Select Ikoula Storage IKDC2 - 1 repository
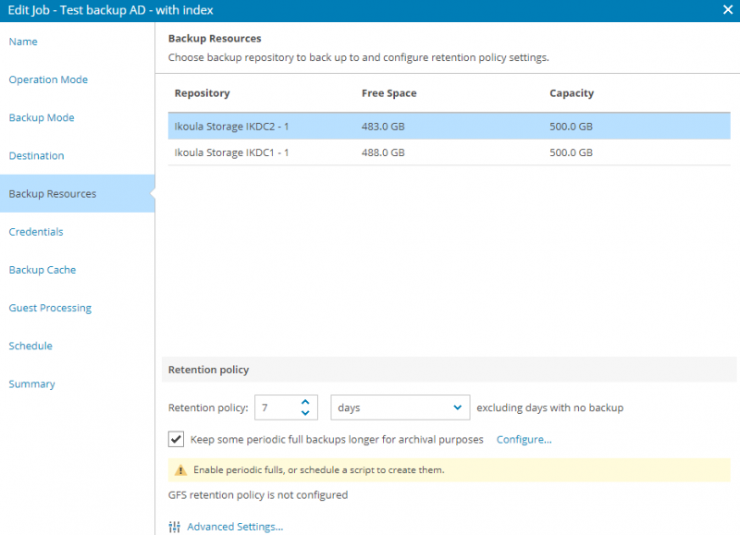740x535 pixels. click(x=450, y=126)
